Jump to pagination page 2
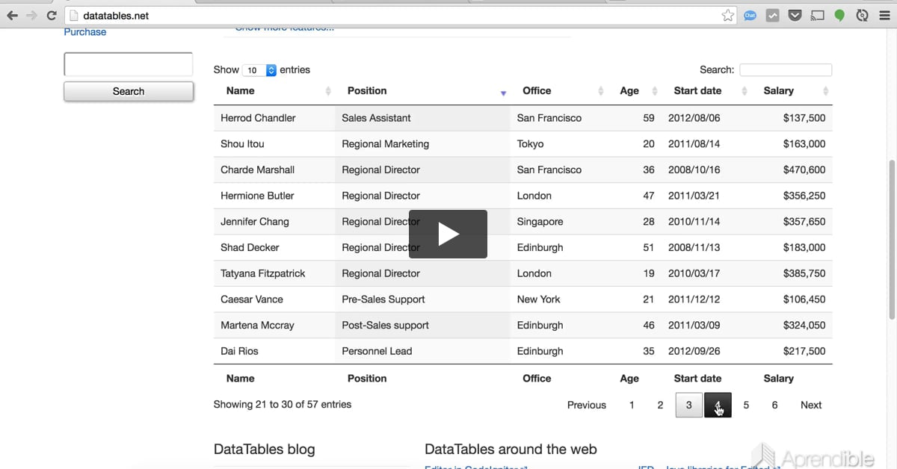 tap(660, 405)
